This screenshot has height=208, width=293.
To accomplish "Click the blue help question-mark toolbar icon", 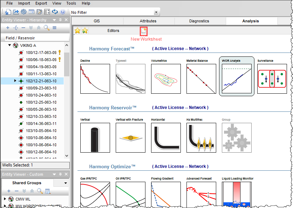I will click(63, 12).
